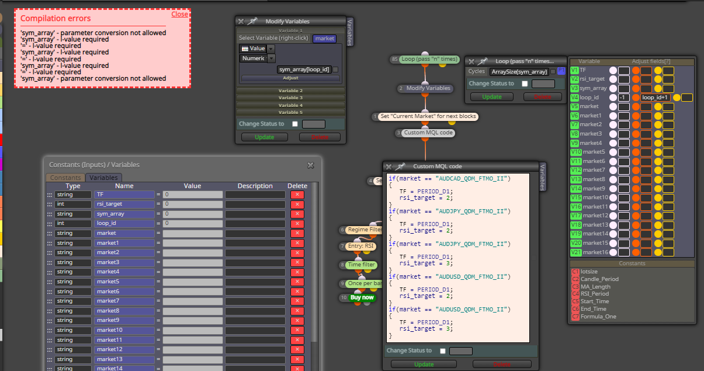Delete the sym_array variable row
The height and width of the screenshot is (371, 704).
[x=297, y=214]
